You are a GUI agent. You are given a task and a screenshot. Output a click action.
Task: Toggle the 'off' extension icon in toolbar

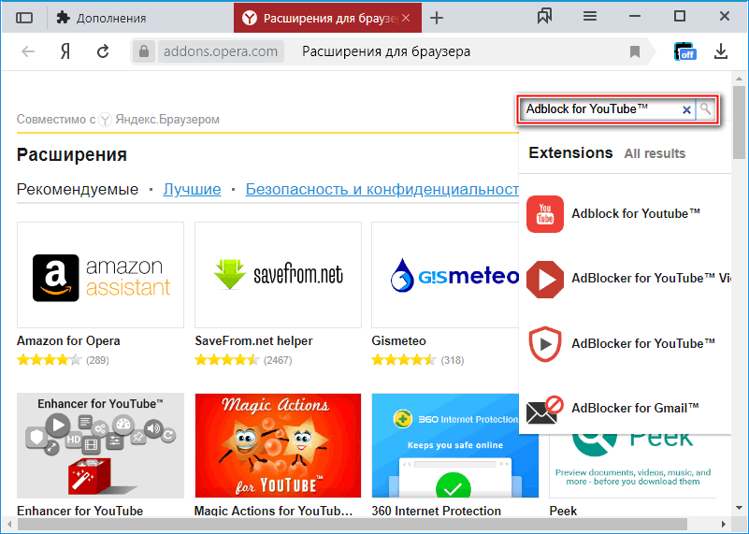pos(685,51)
